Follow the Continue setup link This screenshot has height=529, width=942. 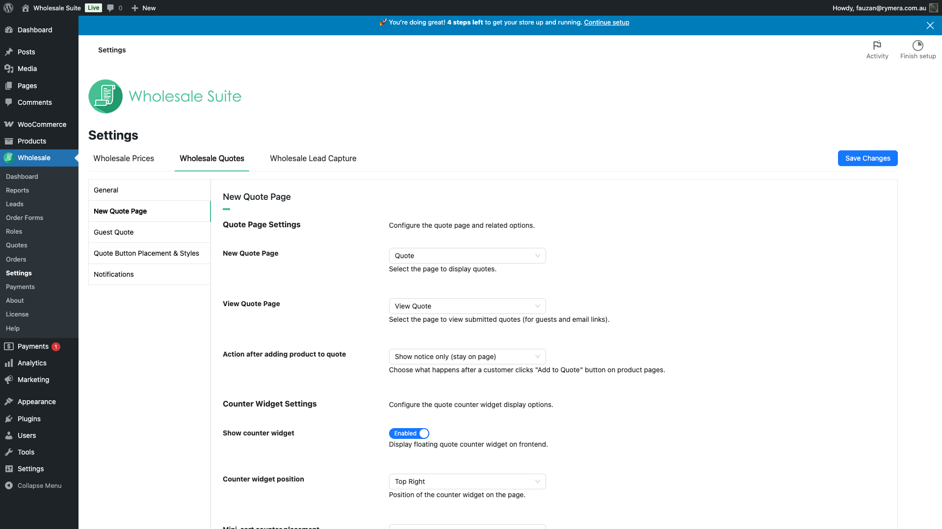click(x=606, y=23)
